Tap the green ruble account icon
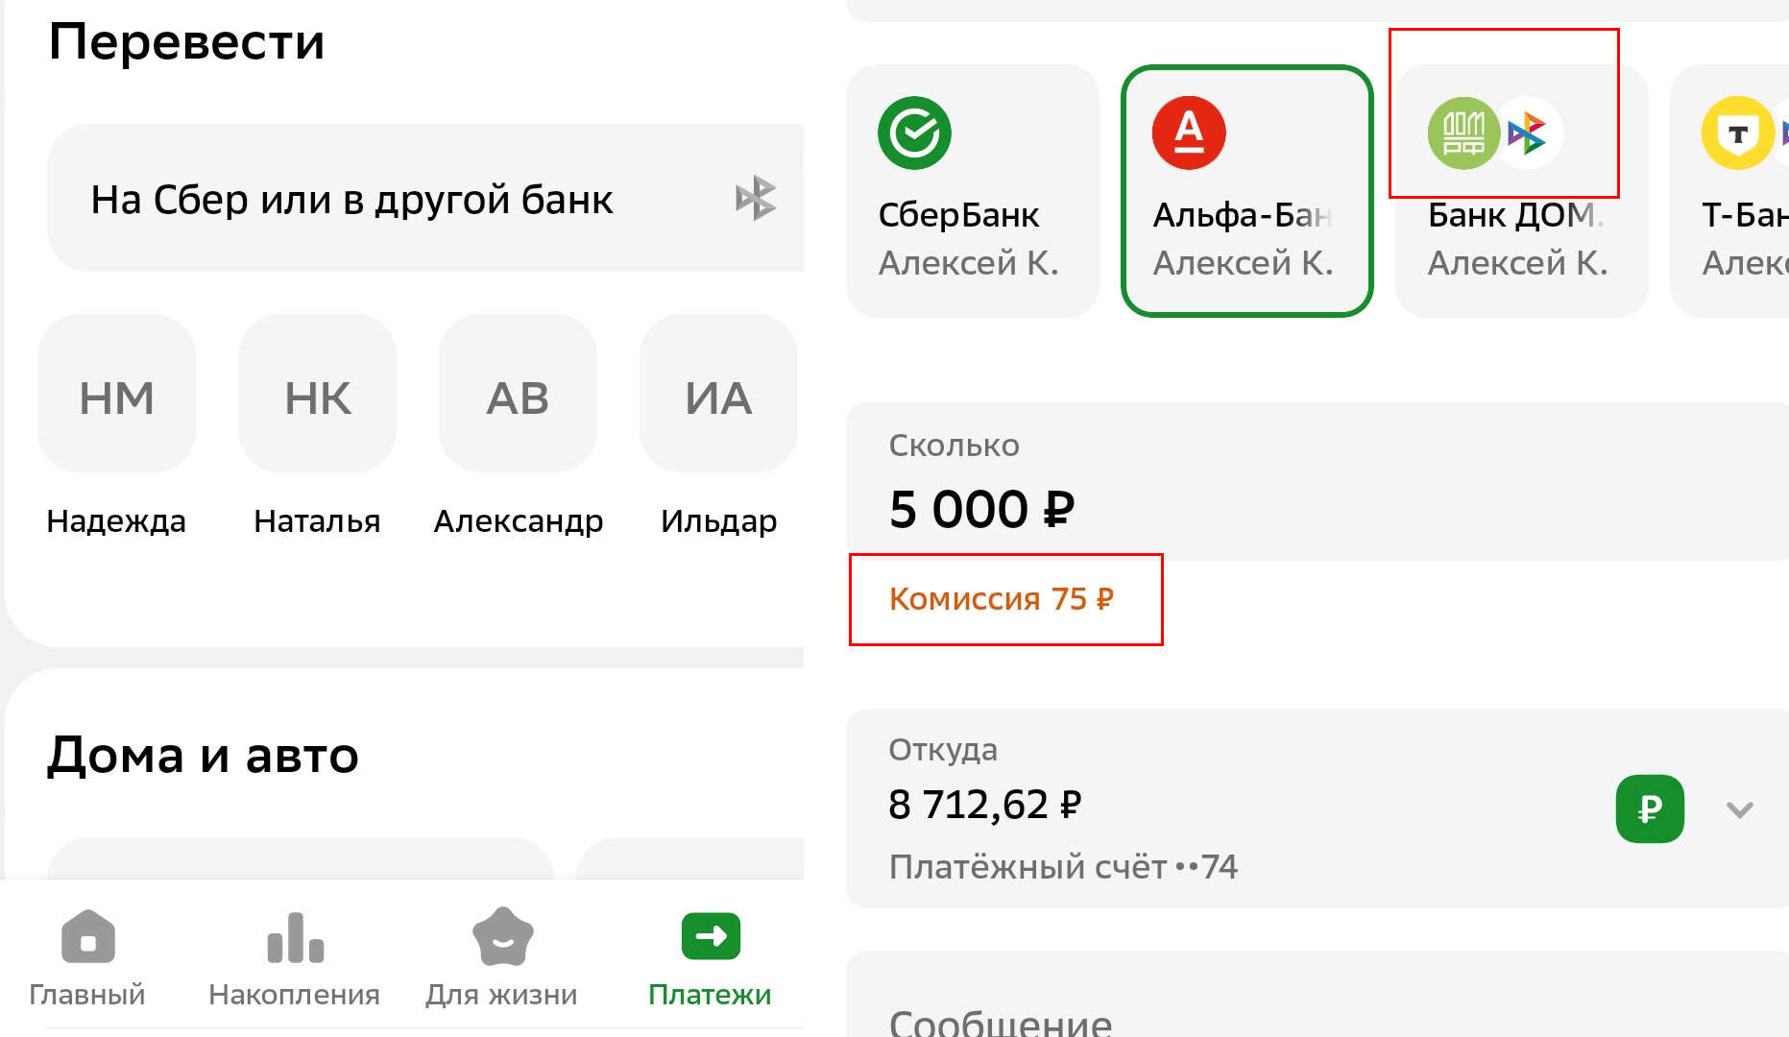Screen dimensions: 1789x1037 pos(1650,809)
